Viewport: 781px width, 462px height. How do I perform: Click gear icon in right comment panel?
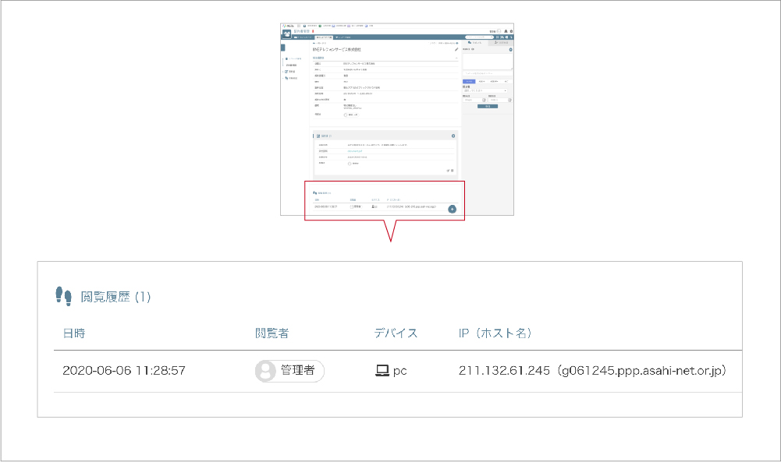click(510, 49)
